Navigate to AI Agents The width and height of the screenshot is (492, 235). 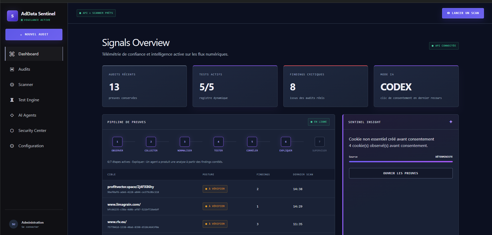coord(34,115)
